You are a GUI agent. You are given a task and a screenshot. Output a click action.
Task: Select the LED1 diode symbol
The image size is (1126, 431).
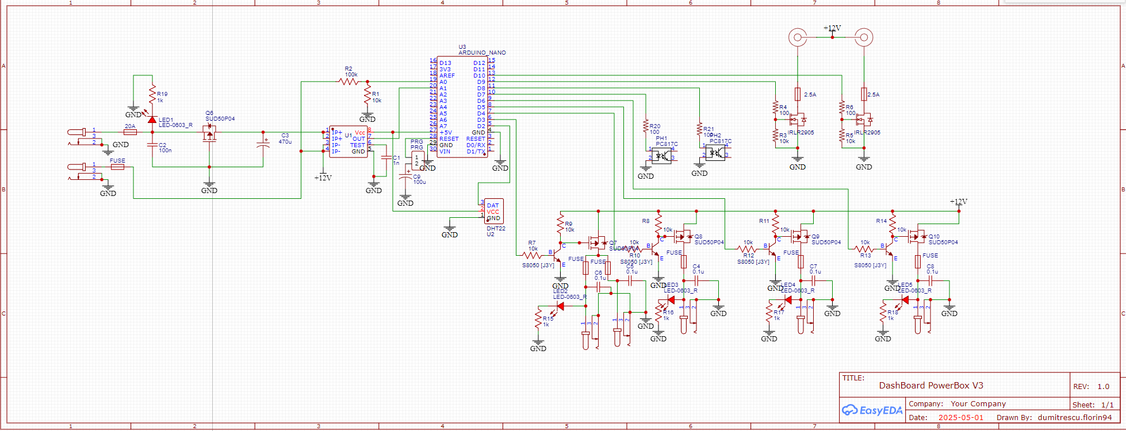pos(152,120)
